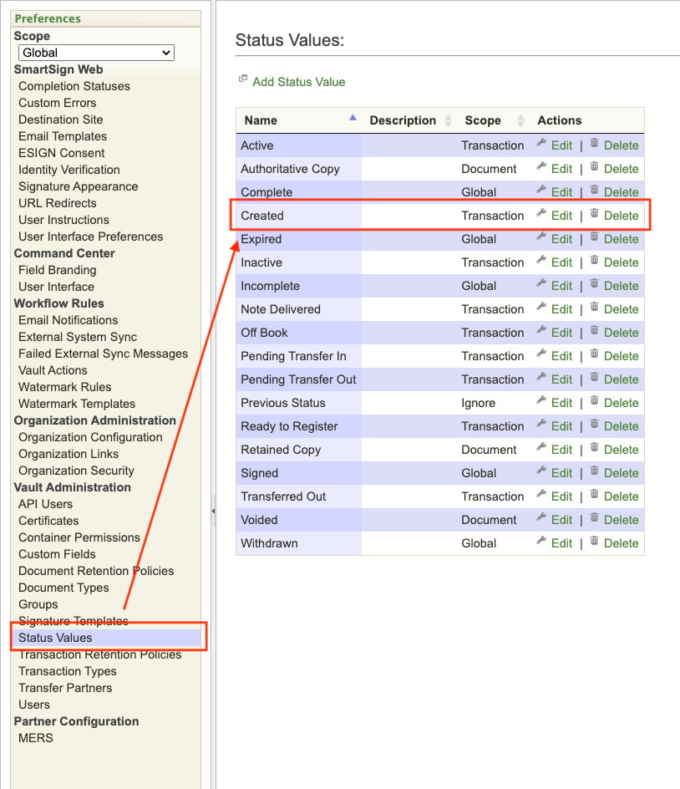Open Field Branding under Command Center

point(58,270)
